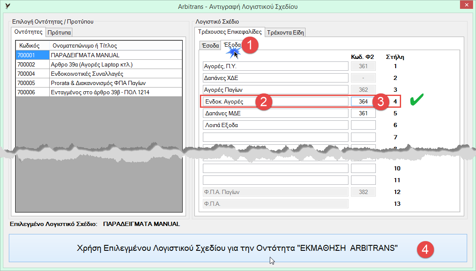The image size is (476, 271).
Task: Click code cell 700004
Action: [32, 74]
